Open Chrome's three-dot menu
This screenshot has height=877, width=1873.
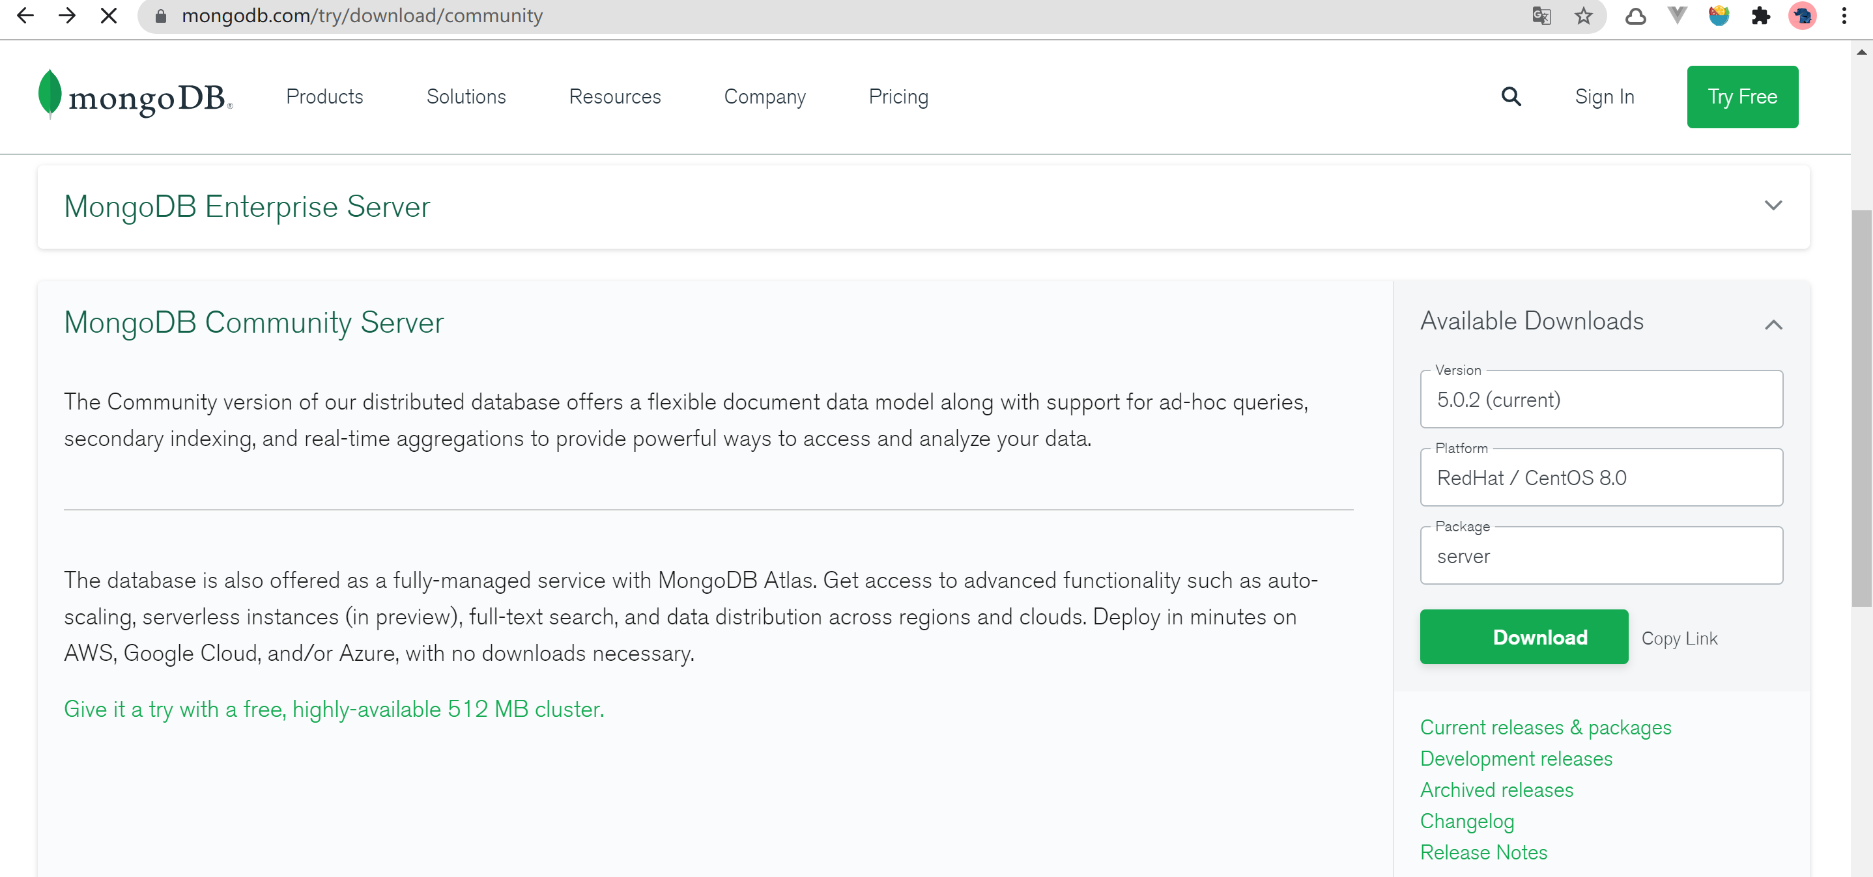[x=1844, y=16]
